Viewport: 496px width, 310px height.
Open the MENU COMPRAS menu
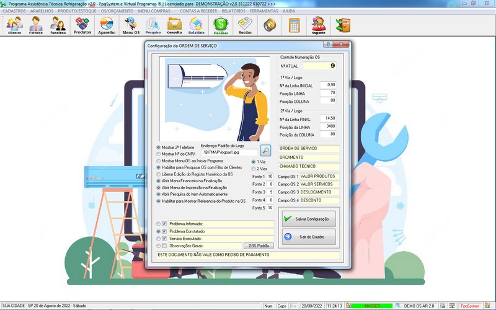[x=154, y=11]
